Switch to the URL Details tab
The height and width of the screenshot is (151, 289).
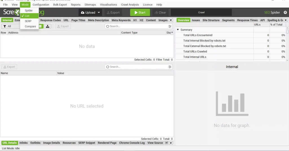pos(10,143)
